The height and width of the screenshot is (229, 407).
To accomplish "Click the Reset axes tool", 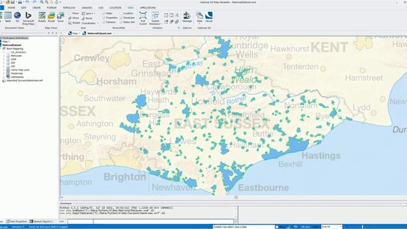I will tap(87, 18).
